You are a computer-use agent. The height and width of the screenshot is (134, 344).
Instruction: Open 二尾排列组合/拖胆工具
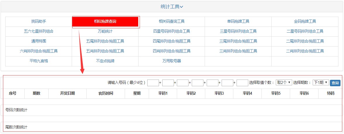point(305,41)
